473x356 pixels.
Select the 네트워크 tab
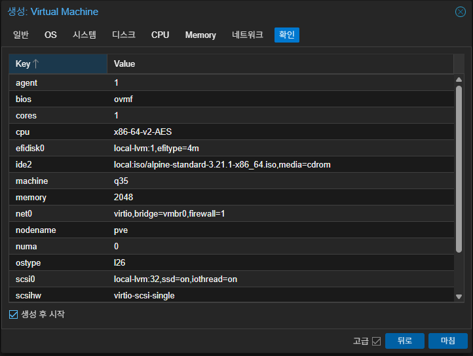coord(248,35)
